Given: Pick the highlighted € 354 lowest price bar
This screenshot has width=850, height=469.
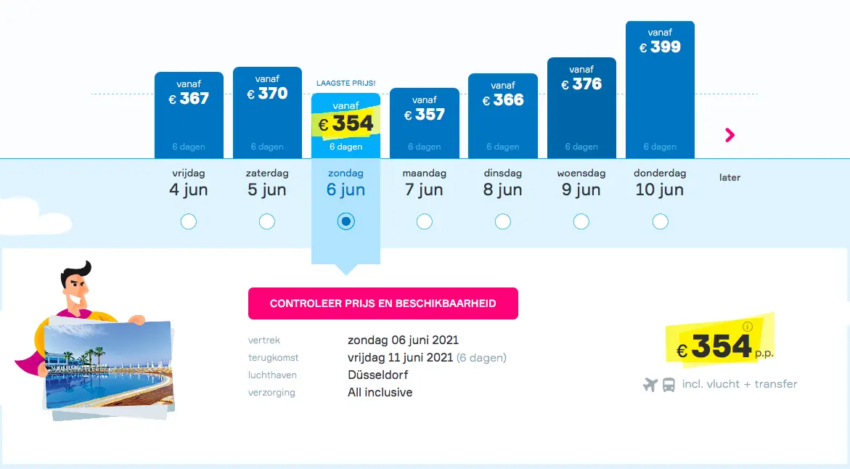Looking at the screenshot, I should (346, 126).
